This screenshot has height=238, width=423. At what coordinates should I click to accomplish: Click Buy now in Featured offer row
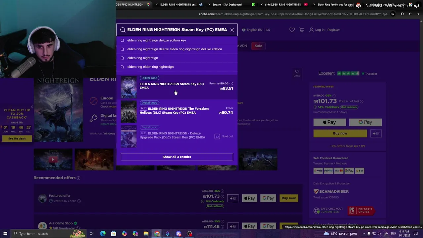288,198
